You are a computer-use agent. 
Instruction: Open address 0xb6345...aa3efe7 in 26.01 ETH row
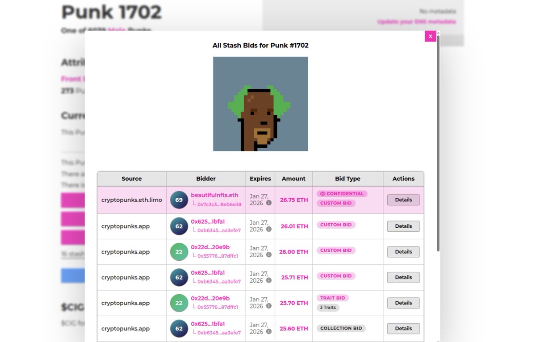click(219, 231)
